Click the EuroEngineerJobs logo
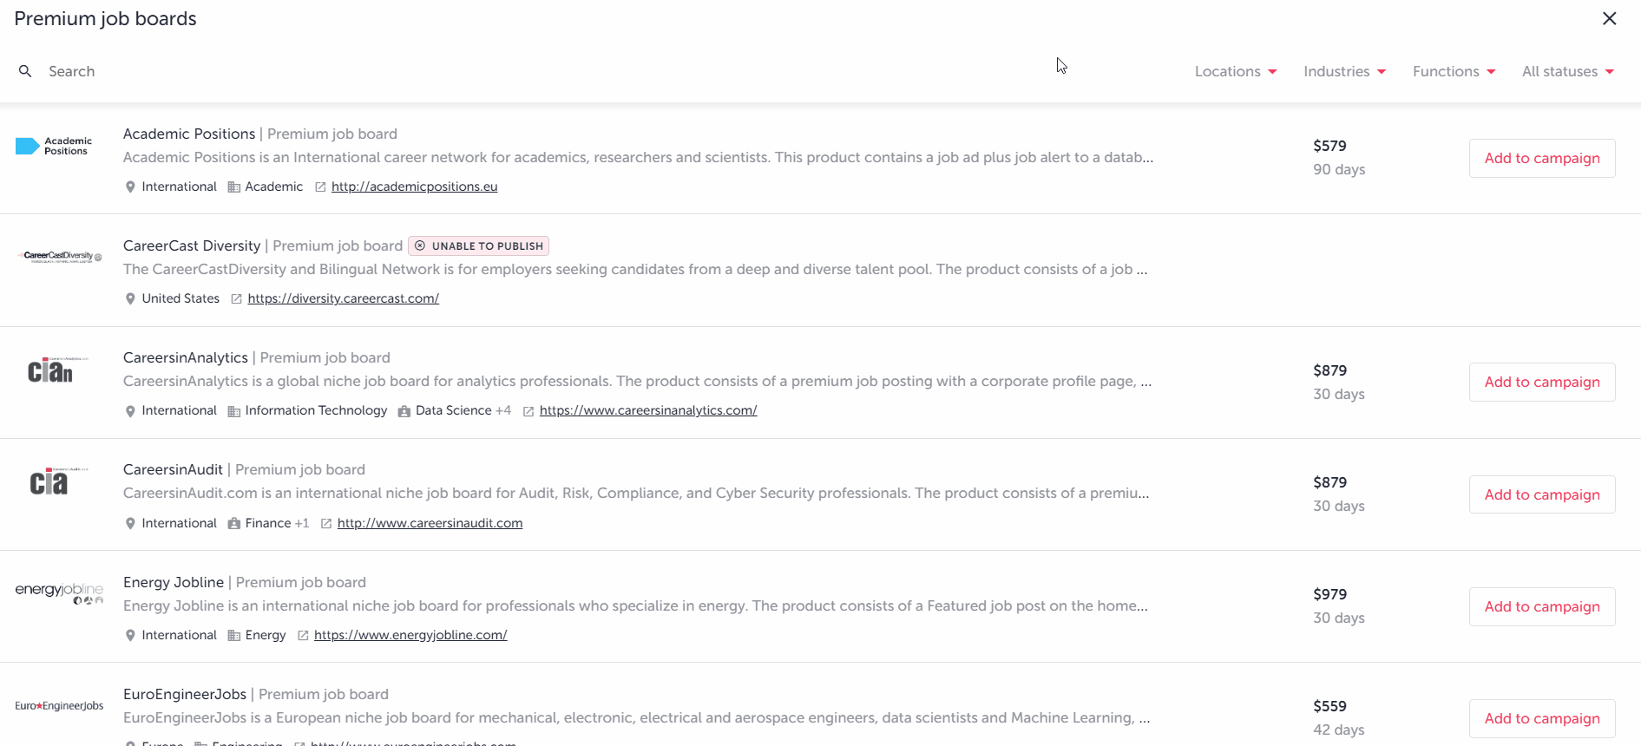Image resolution: width=1641 pixels, height=746 pixels. point(58,705)
